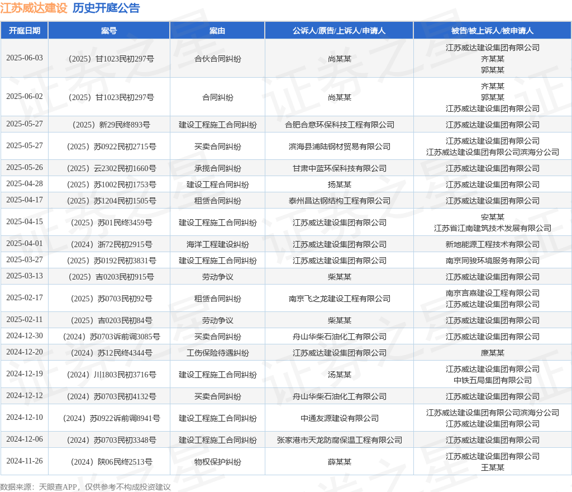Click case number (2024)苏12民终4344号

pyautogui.click(x=111, y=353)
